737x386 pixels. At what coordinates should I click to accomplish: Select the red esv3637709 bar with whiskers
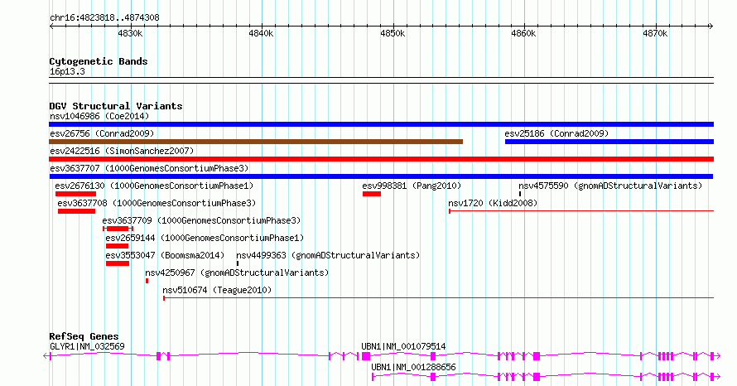(118, 229)
